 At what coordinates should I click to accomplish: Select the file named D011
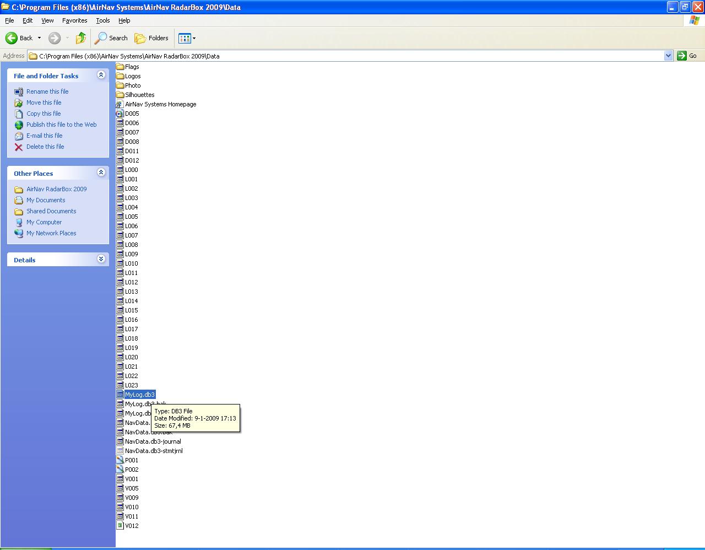pos(132,151)
